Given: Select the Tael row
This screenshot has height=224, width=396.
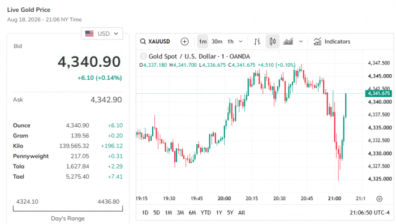Looking at the screenshot, I should (68, 176).
